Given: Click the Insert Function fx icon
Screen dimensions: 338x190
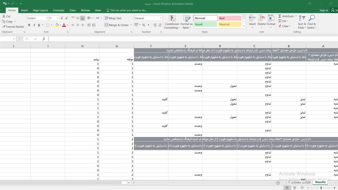Looking at the screenshot, I should click(x=44, y=39).
